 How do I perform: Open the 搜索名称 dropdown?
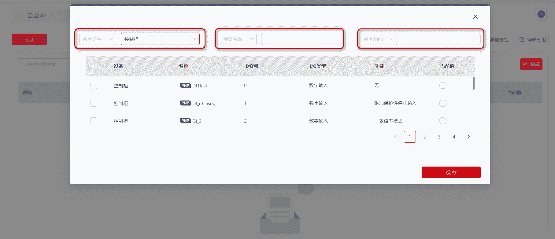tap(238, 39)
